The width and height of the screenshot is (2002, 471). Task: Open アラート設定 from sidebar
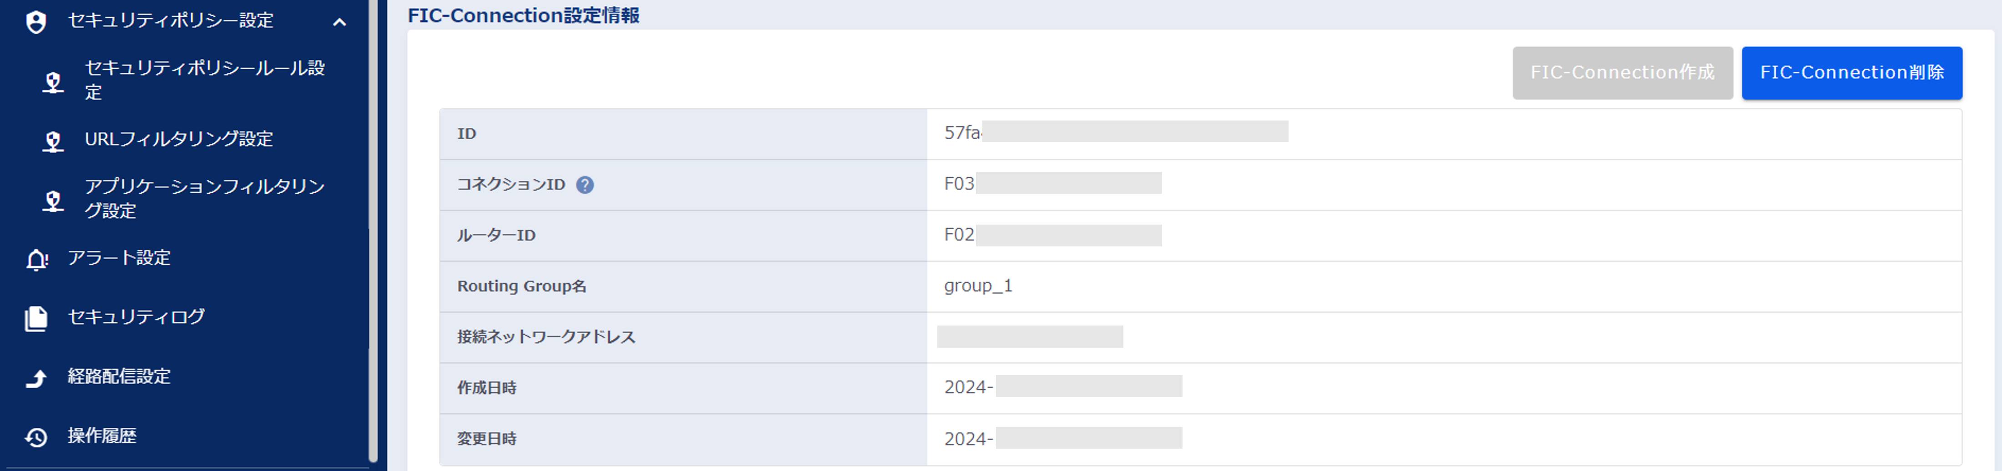[x=119, y=258]
